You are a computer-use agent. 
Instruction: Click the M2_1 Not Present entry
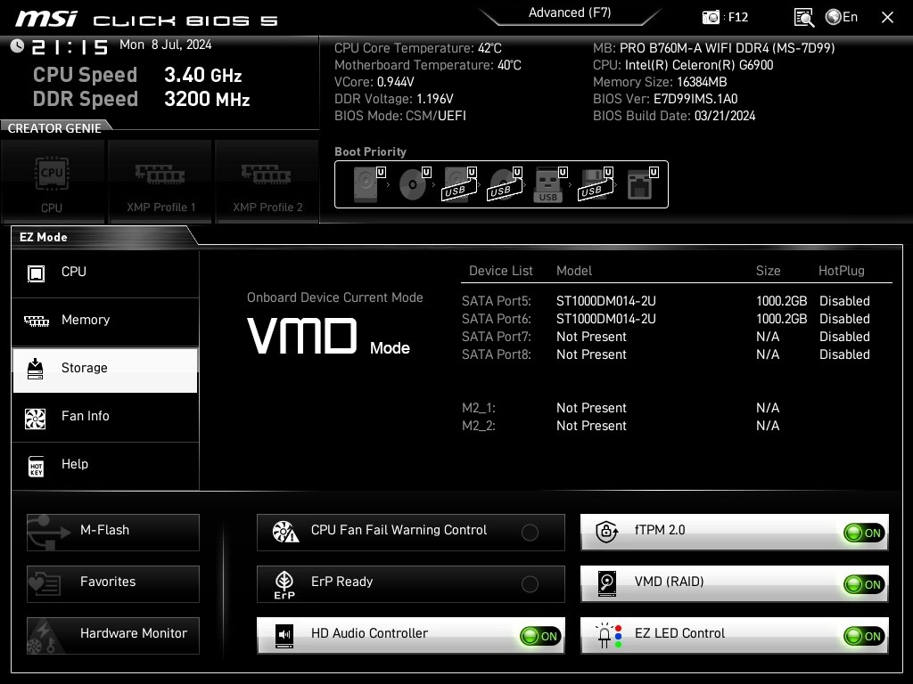click(591, 408)
